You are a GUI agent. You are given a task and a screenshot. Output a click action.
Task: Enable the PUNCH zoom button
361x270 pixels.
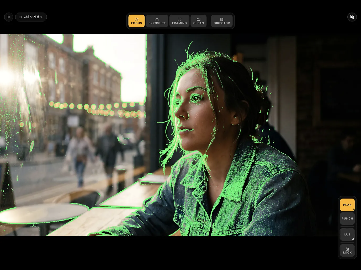tap(347, 218)
